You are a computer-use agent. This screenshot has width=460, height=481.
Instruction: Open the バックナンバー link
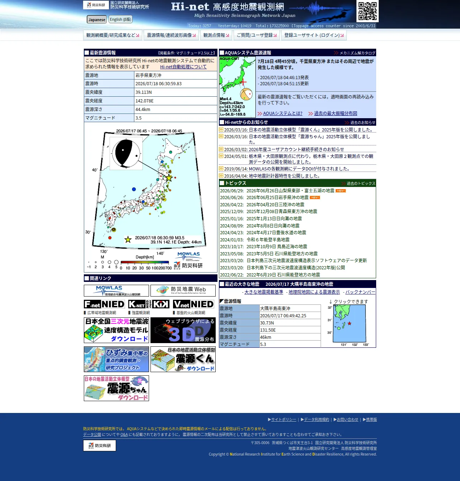360,292
